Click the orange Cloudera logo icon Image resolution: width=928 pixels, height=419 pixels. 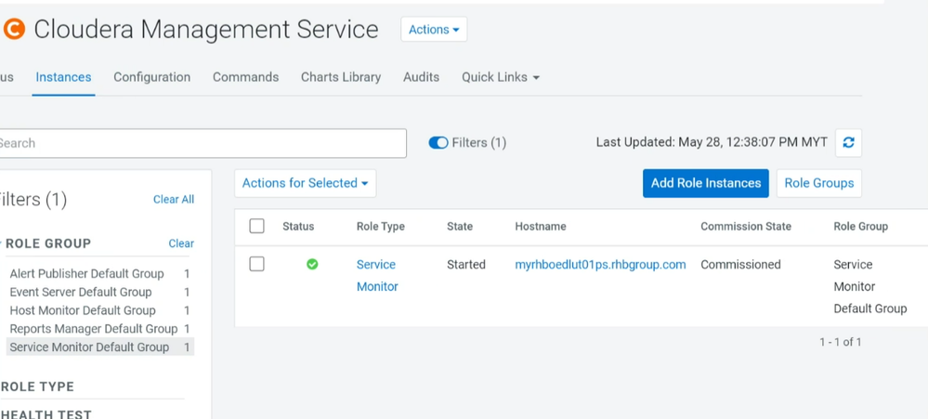click(x=14, y=29)
